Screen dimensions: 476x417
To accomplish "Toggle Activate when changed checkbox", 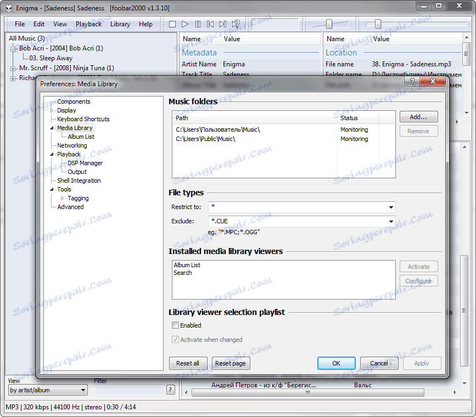I will click(175, 340).
